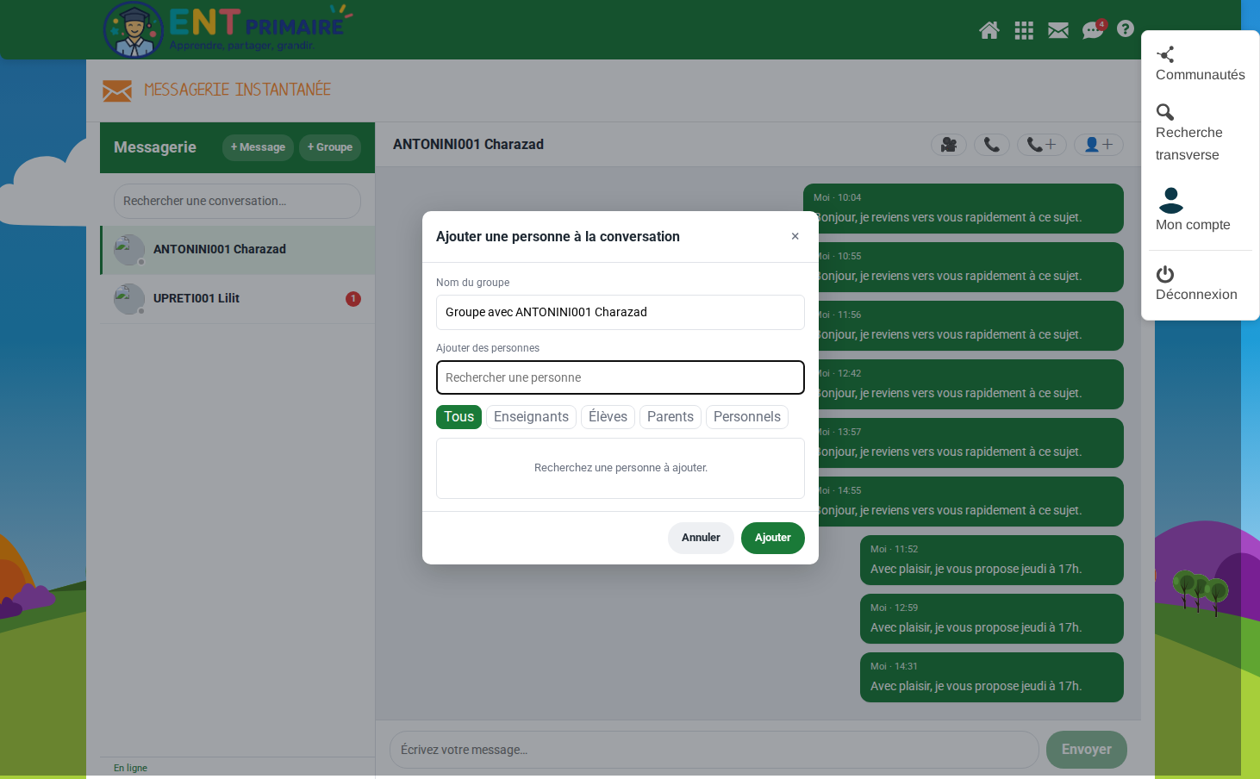Click the + Message button

pyautogui.click(x=258, y=147)
